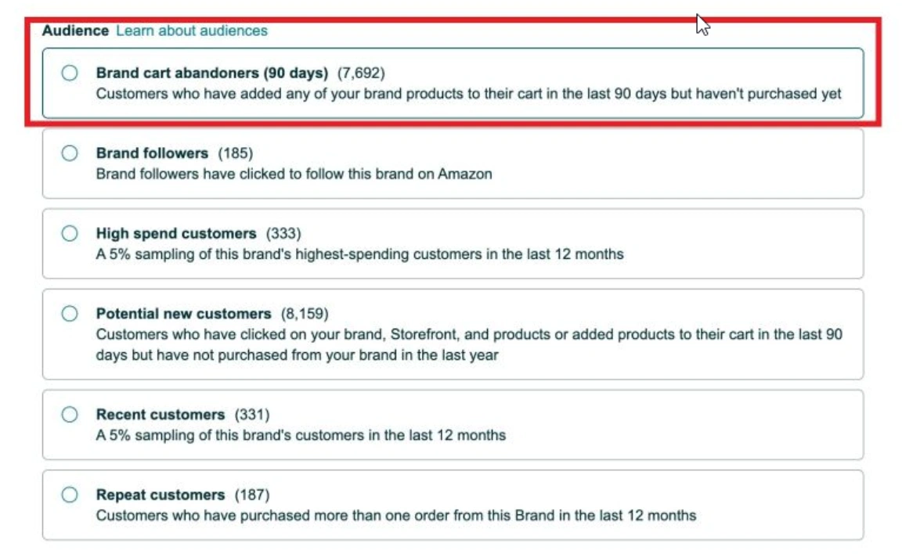Click the "High spend customers" title text

[176, 233]
